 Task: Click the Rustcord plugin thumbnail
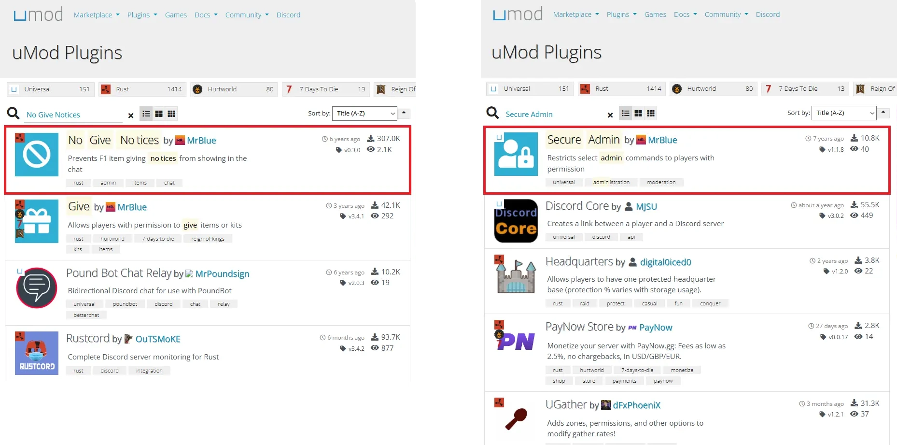point(37,353)
